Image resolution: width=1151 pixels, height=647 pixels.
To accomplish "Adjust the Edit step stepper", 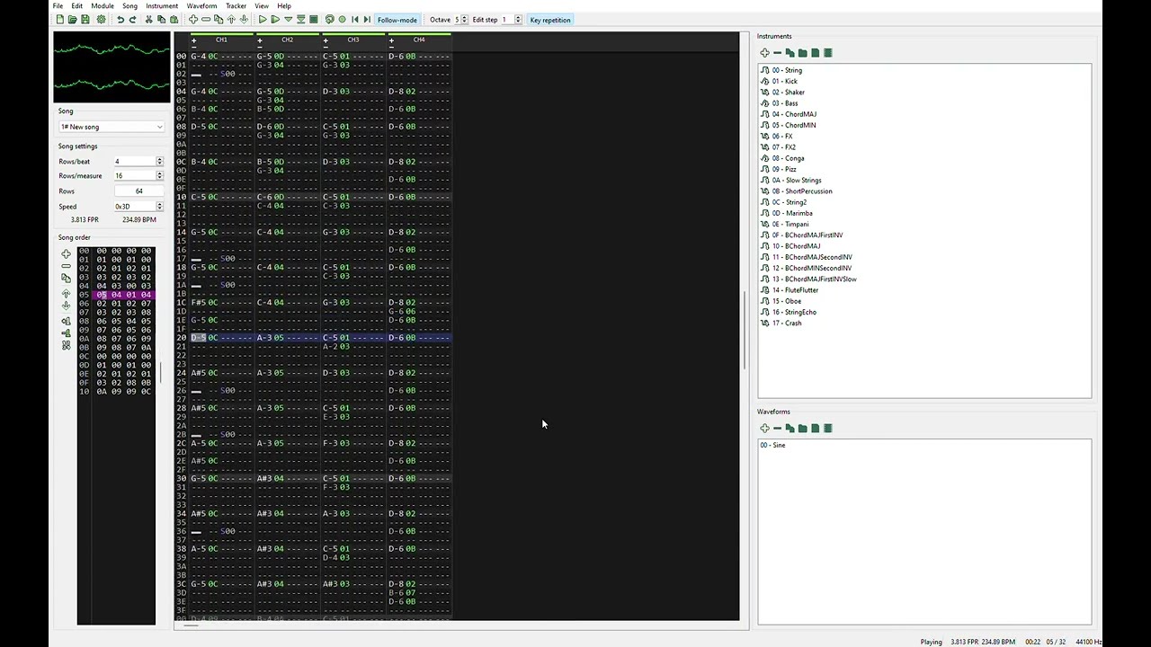I will (517, 20).
